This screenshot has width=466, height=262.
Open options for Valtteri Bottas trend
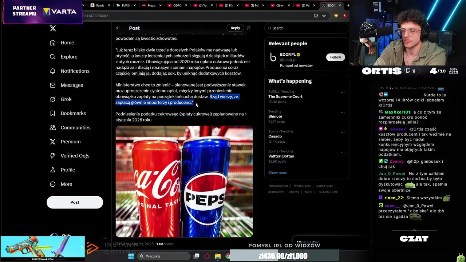click(343, 152)
